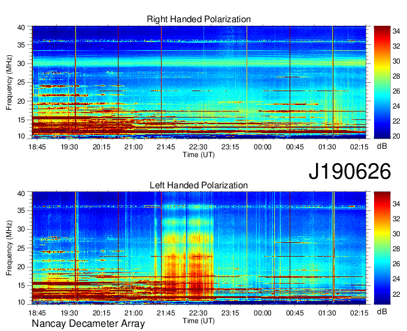407x331 pixels.
Task: Click the 25 MHz frequency tick on top plot
Action: tap(21, 82)
